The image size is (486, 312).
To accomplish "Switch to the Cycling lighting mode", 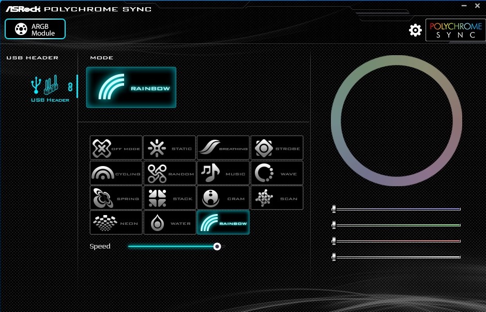I will pyautogui.click(x=116, y=173).
